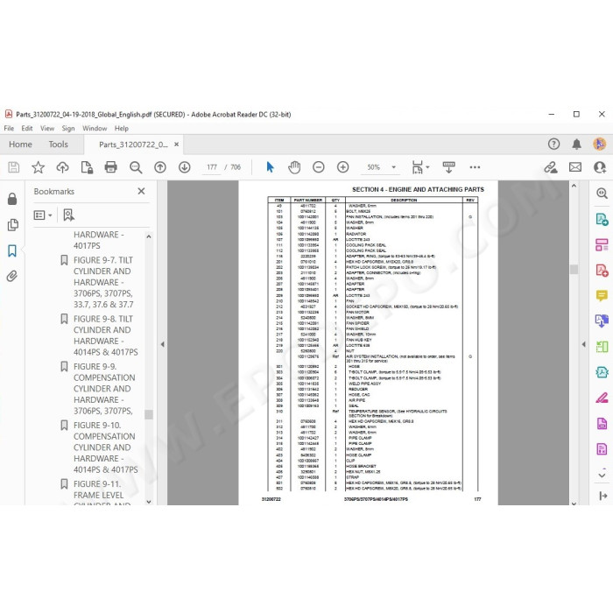Select the page number field showing 177
The image size is (613, 613).
[212, 167]
